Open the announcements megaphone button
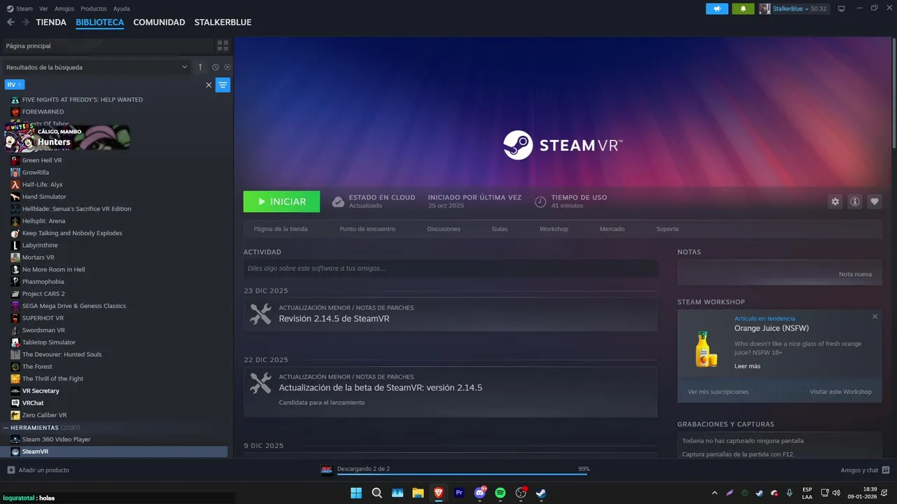 click(717, 9)
